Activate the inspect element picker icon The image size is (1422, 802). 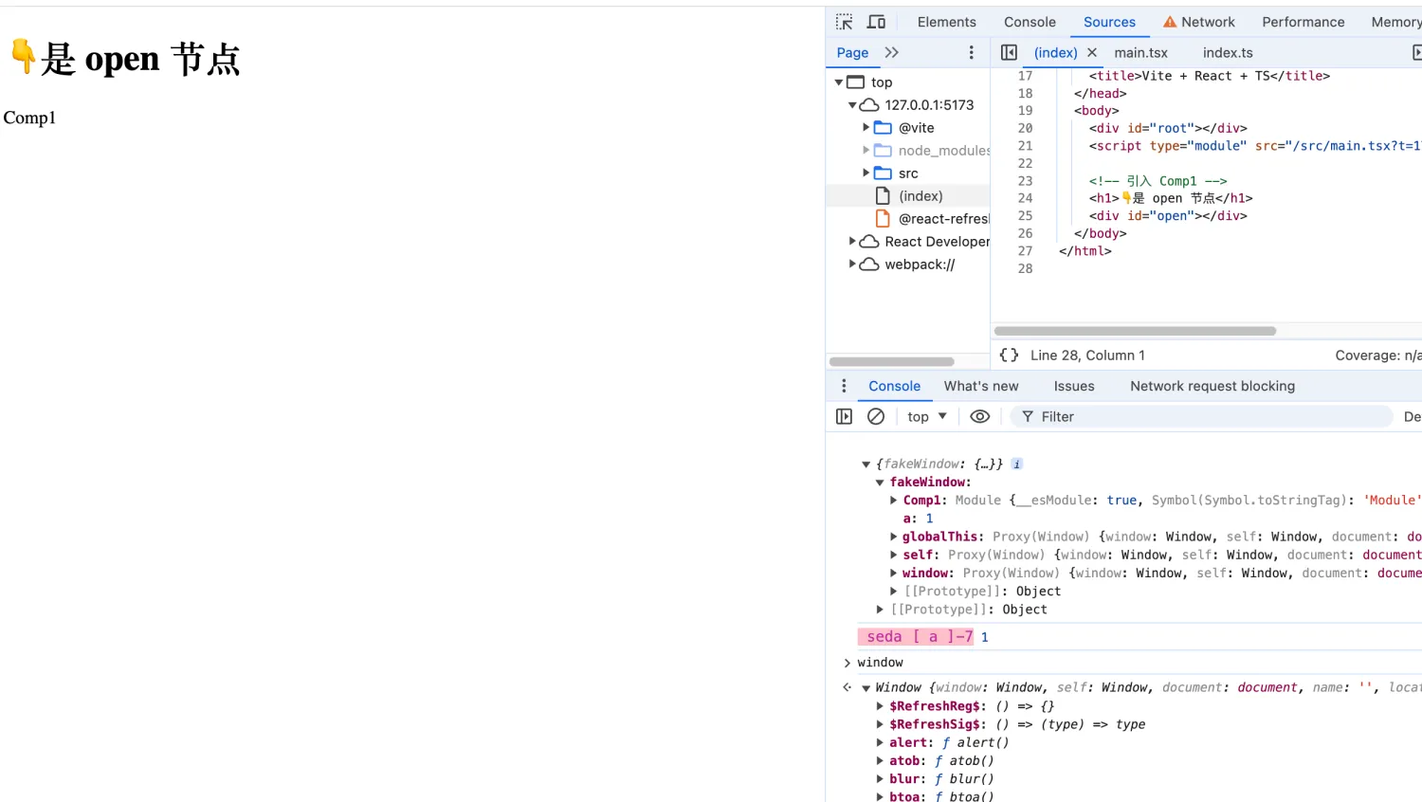844,22
